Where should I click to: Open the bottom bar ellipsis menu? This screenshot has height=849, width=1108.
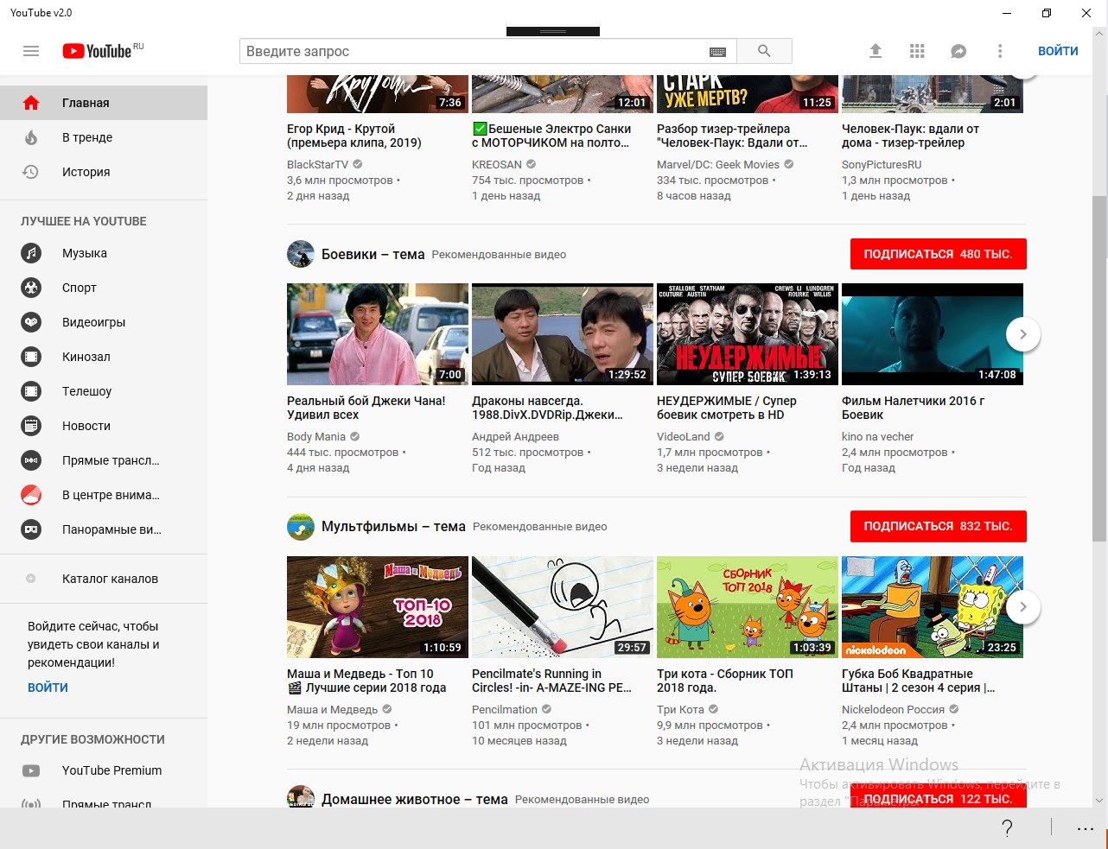(x=1086, y=828)
